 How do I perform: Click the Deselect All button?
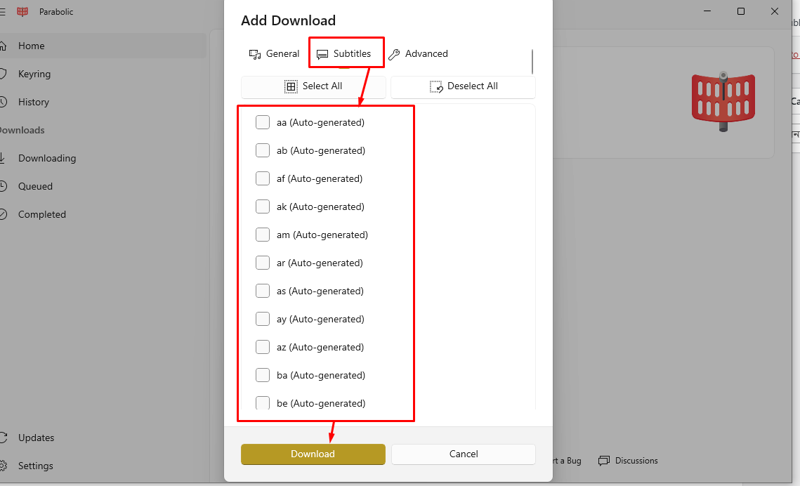click(x=463, y=86)
